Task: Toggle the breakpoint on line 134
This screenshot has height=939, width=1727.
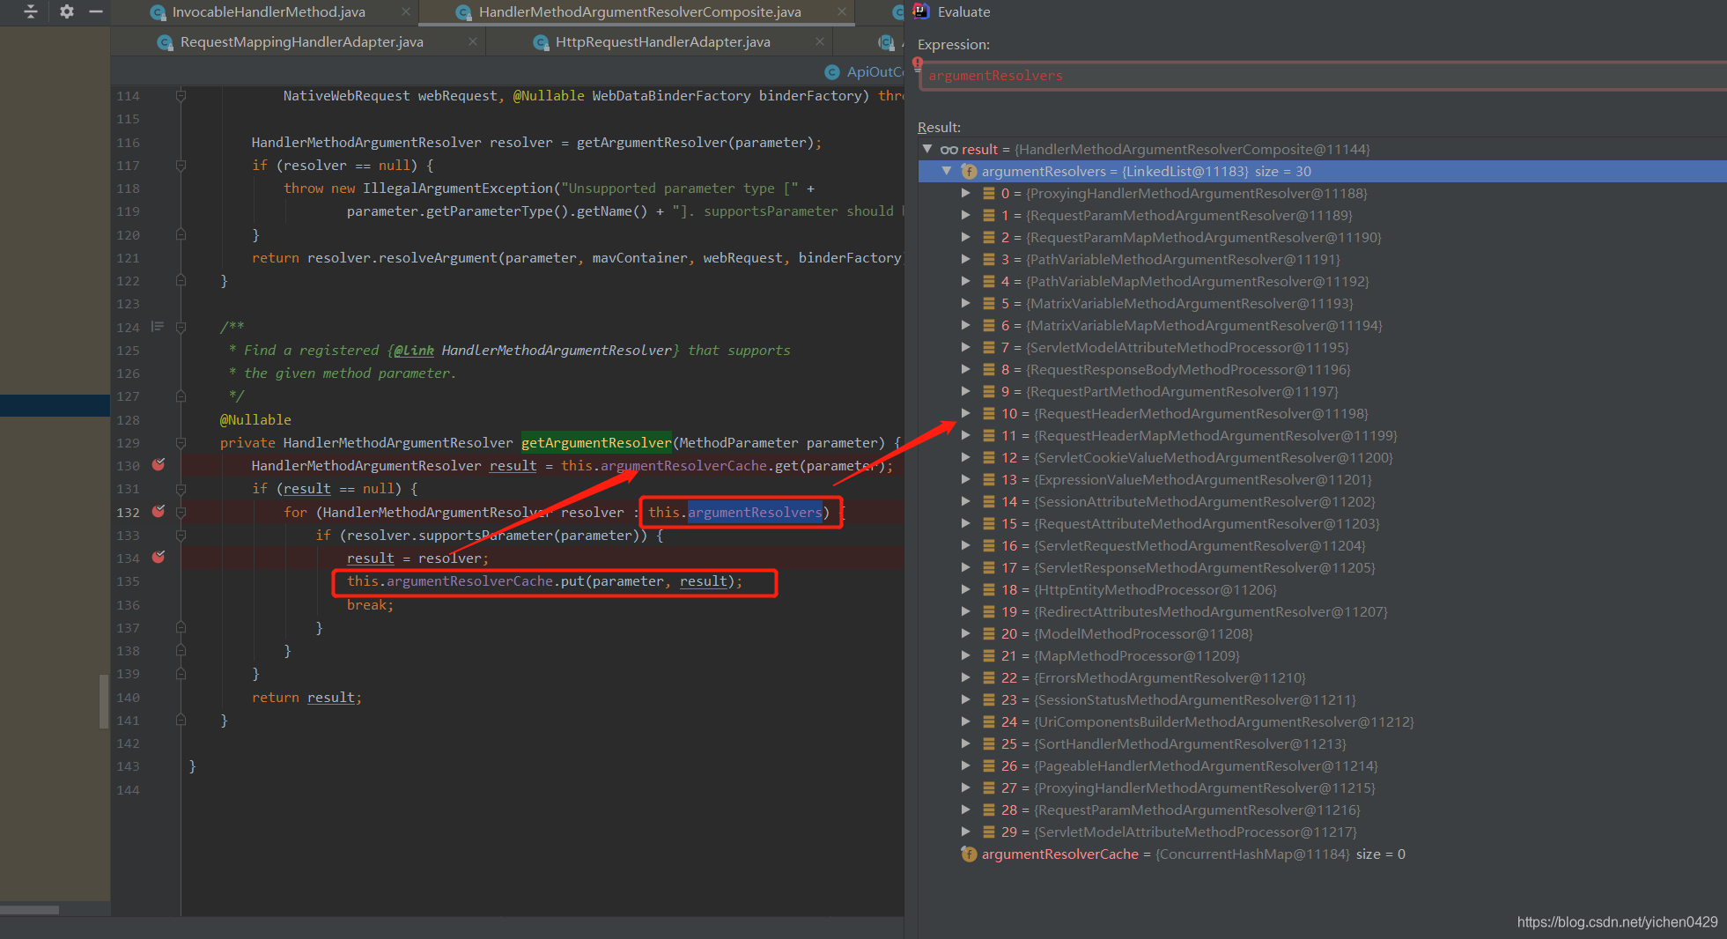Action: pyautogui.click(x=159, y=558)
